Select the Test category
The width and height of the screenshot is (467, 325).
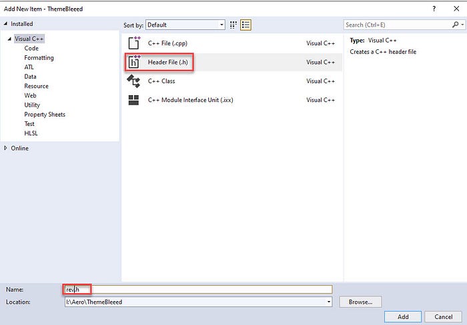(29, 124)
